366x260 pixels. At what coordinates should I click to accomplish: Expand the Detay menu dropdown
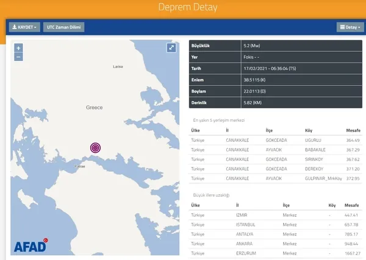coord(350,27)
